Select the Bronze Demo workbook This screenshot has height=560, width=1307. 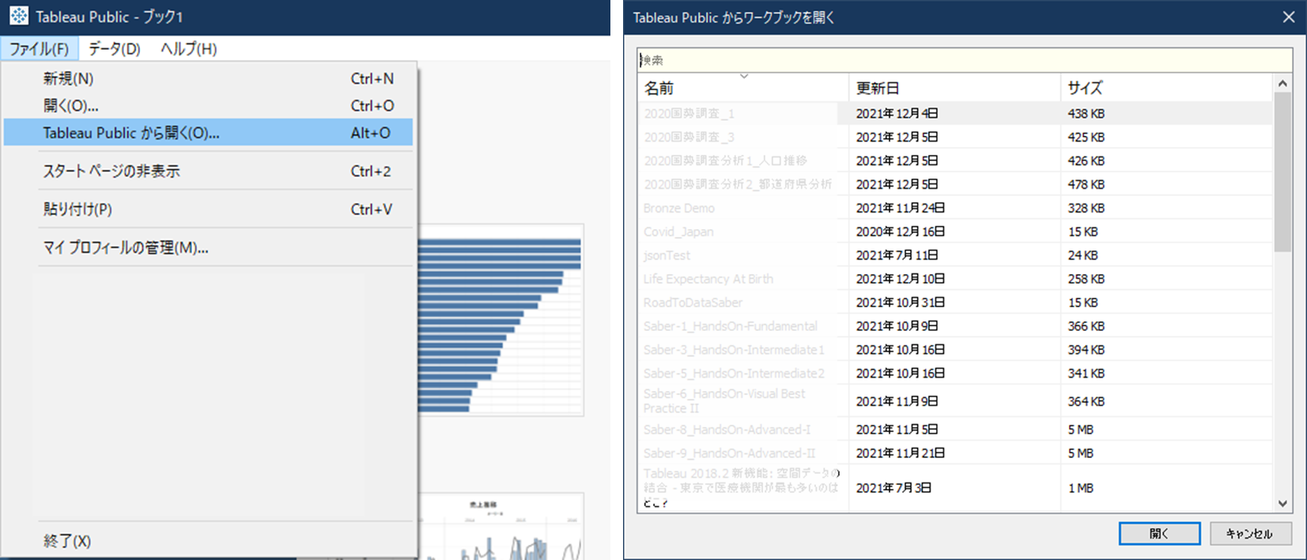[x=954, y=209]
